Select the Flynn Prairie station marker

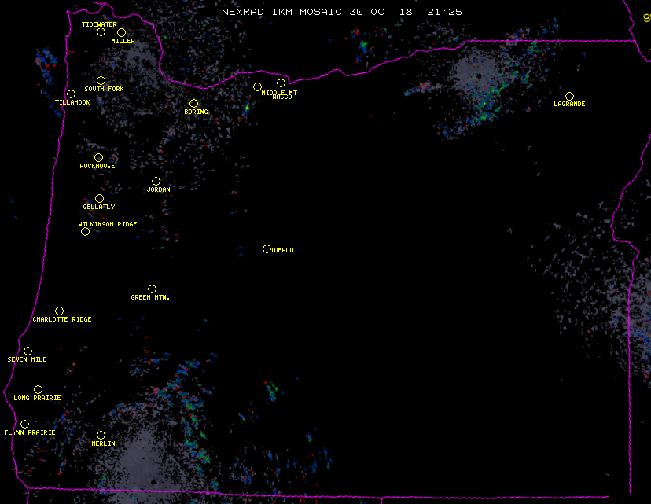pyautogui.click(x=24, y=424)
